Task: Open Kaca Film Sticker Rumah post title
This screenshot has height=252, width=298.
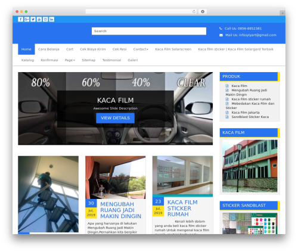Action: click(x=182, y=208)
